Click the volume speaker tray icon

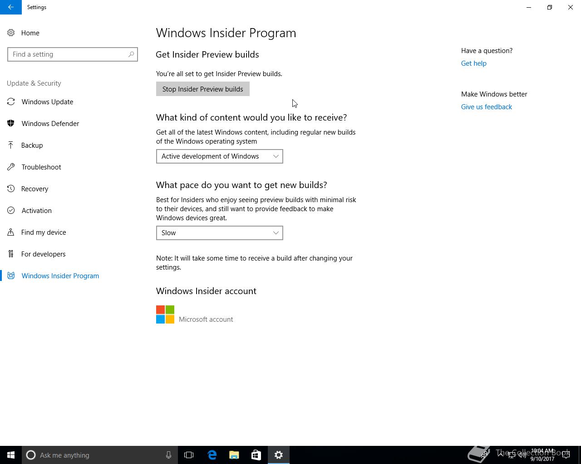[522, 455]
